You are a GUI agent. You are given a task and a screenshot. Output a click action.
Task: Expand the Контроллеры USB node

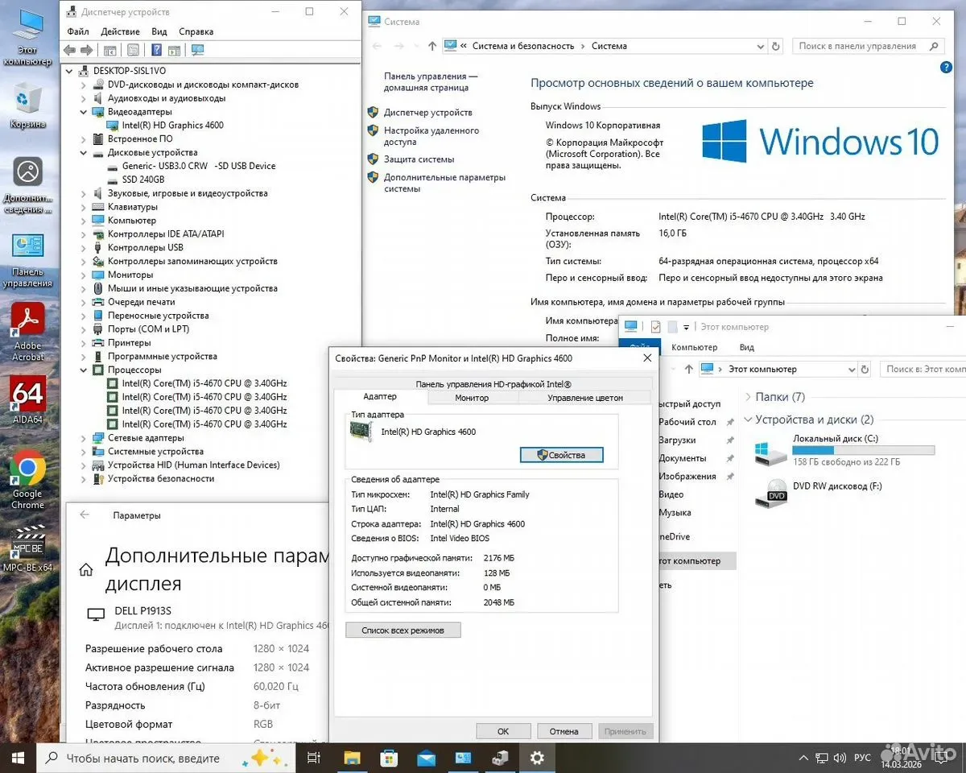(84, 247)
